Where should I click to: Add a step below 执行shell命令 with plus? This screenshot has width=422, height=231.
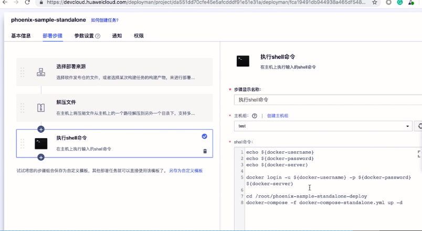click(41, 157)
